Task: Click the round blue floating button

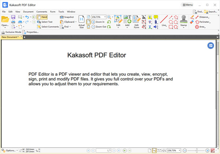Action: (210, 46)
